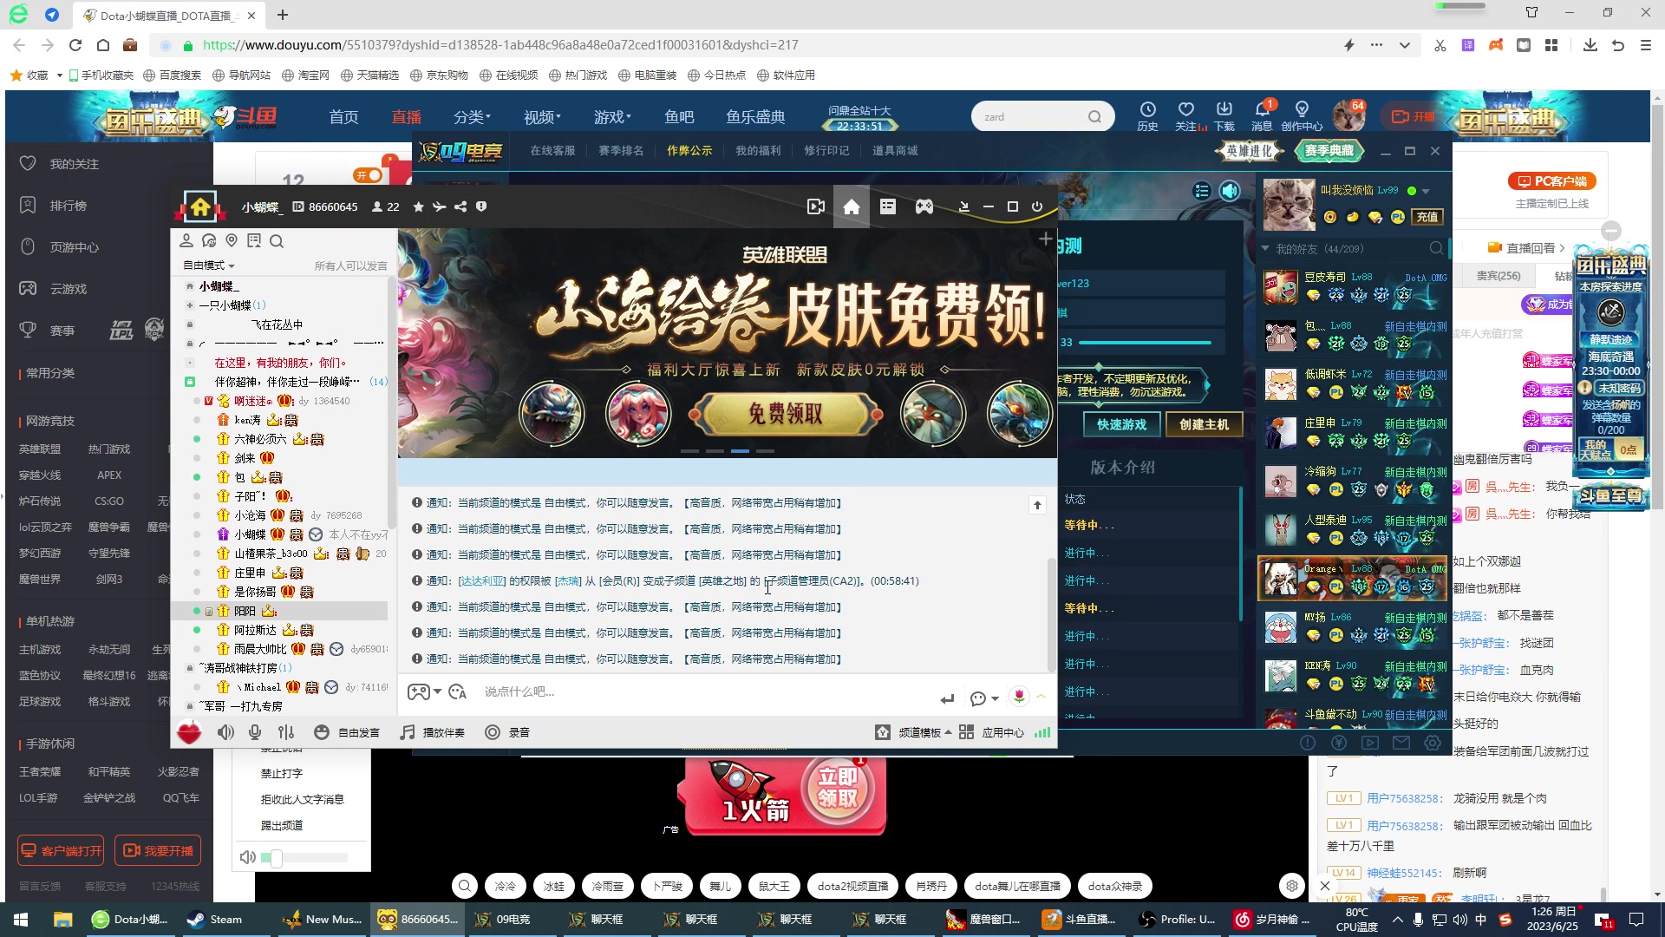The width and height of the screenshot is (1665, 937).
Task: Toggle the YY microphone icon
Action: point(255,732)
